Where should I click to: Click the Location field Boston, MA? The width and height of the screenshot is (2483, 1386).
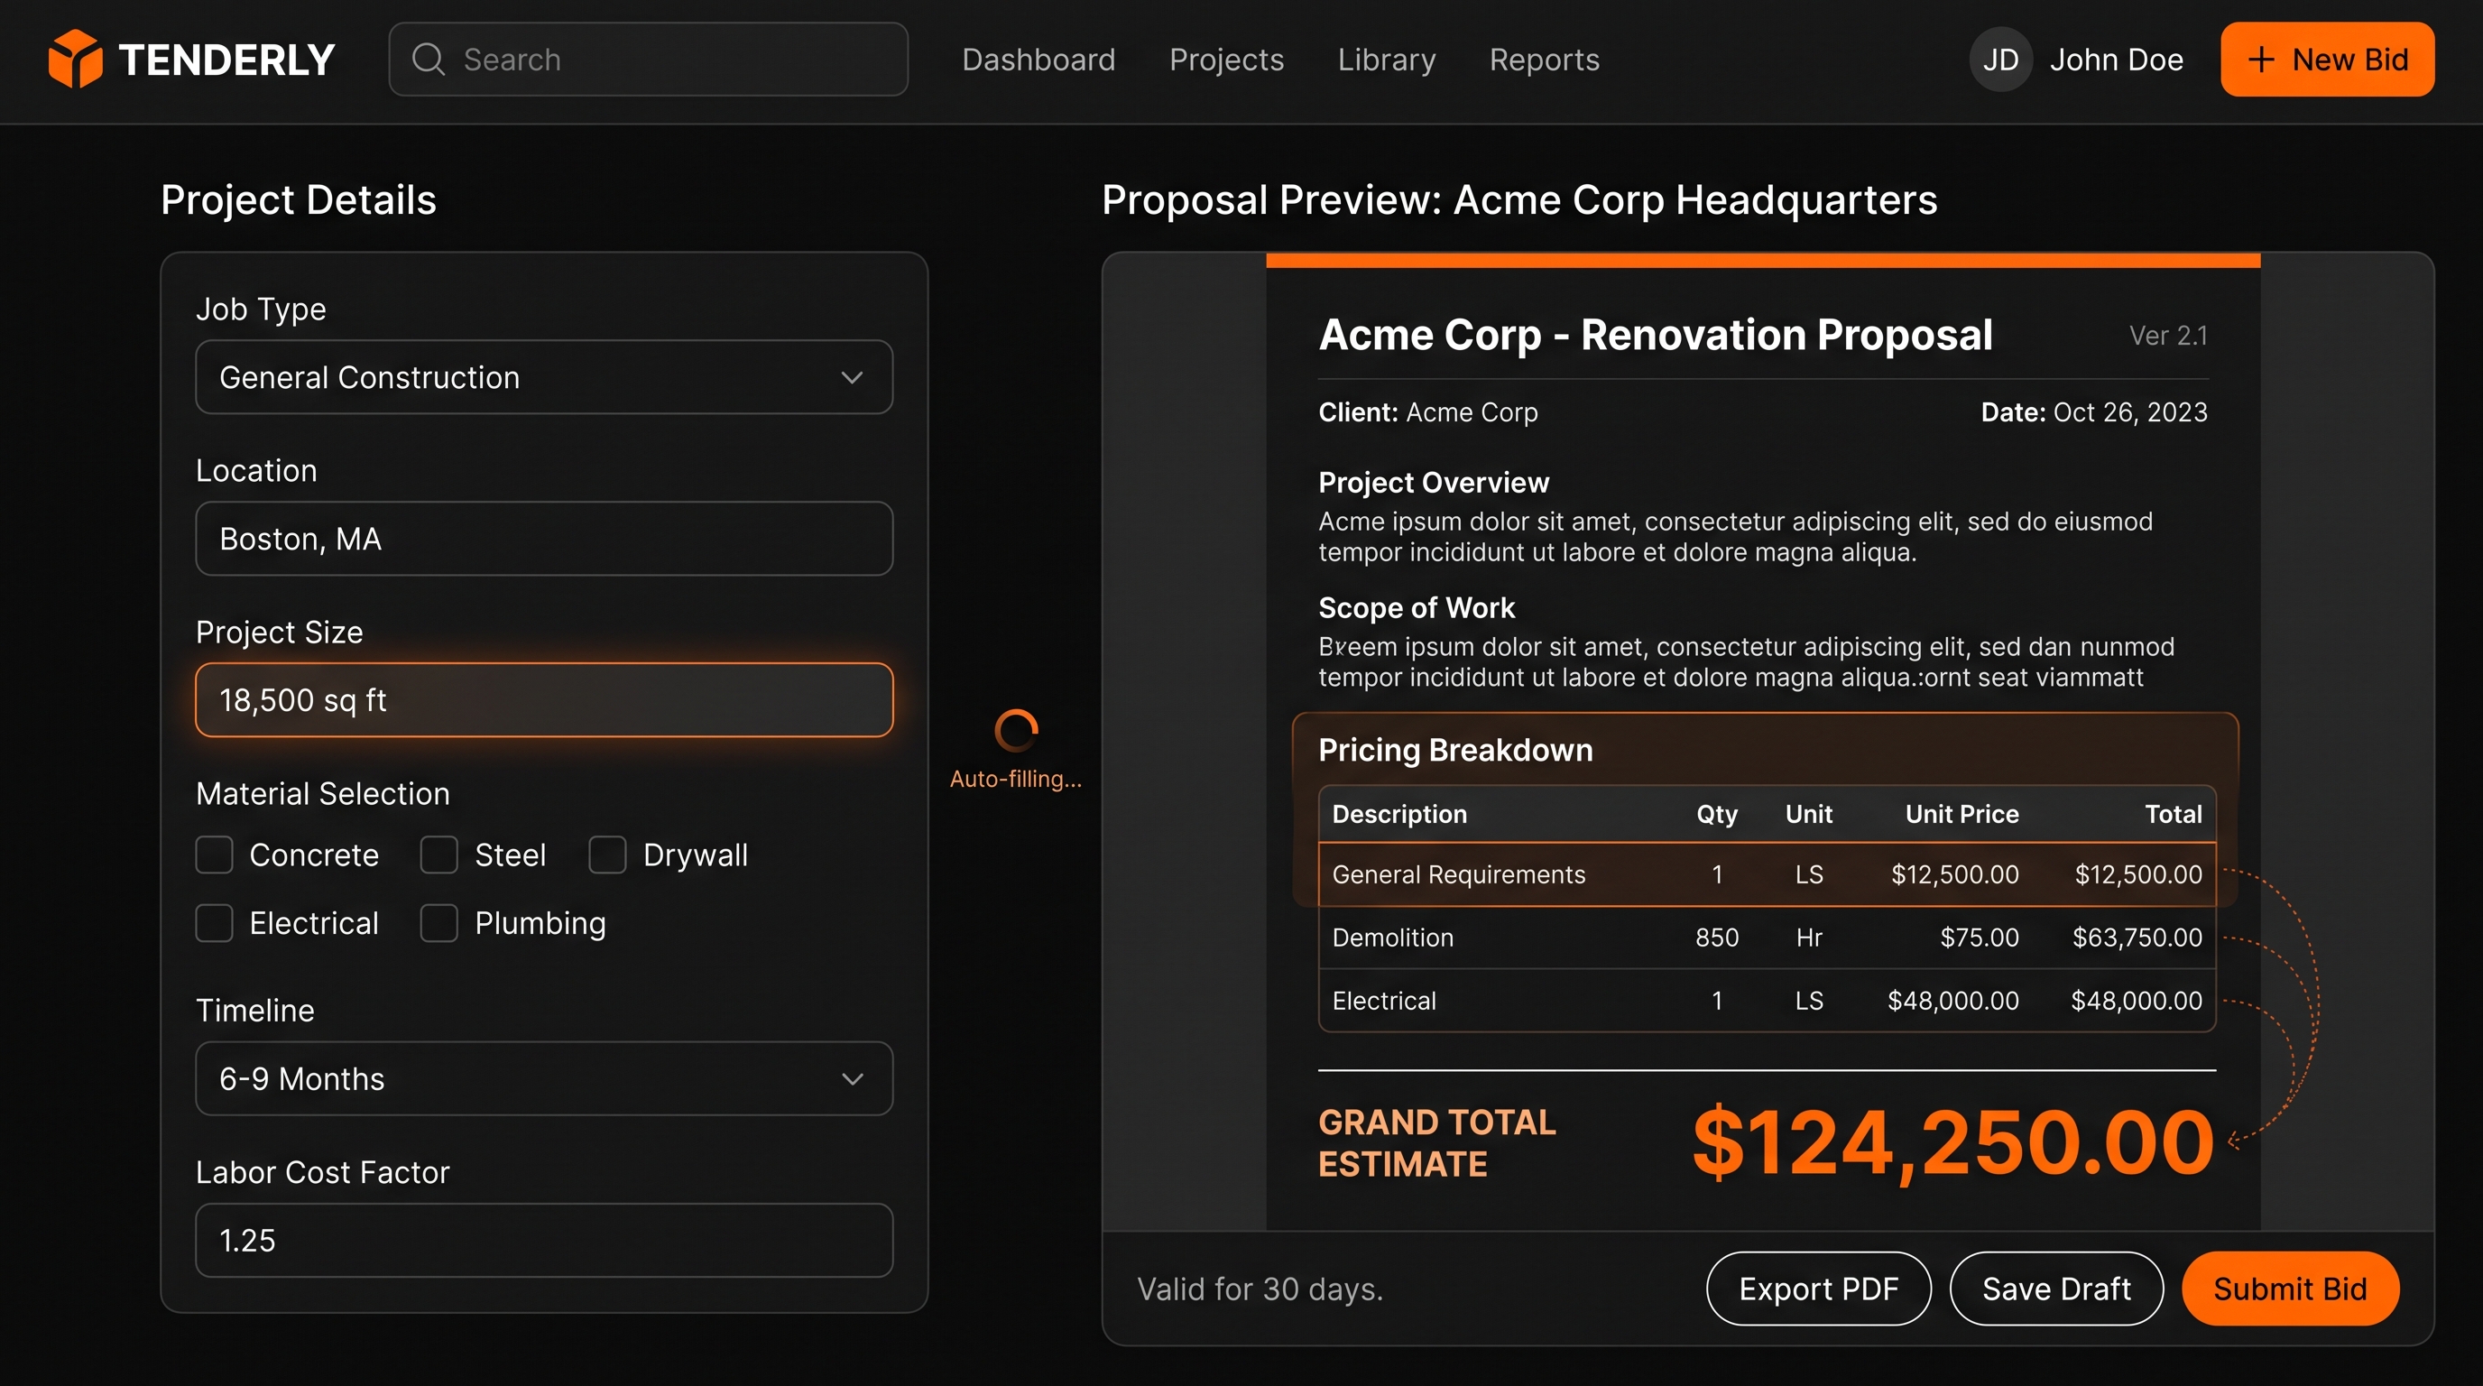[x=544, y=539]
